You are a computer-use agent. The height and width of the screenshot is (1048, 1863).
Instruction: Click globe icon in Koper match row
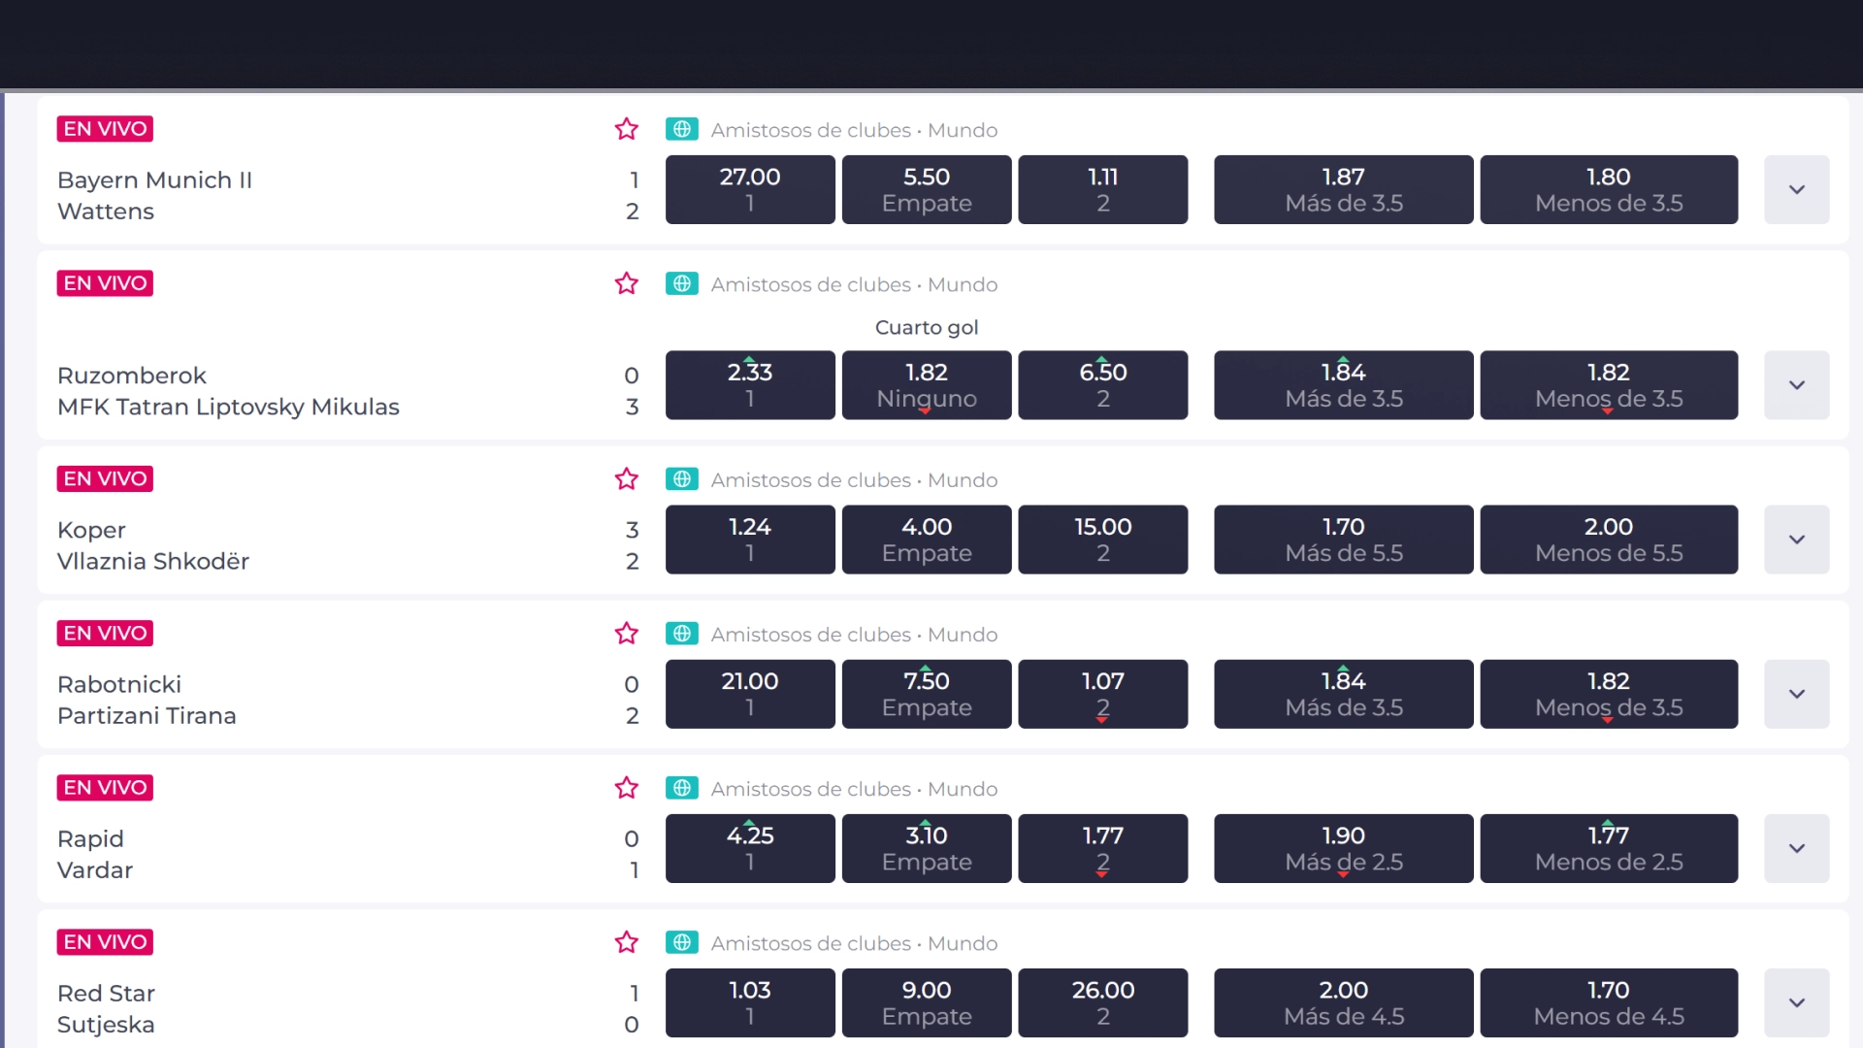point(682,479)
